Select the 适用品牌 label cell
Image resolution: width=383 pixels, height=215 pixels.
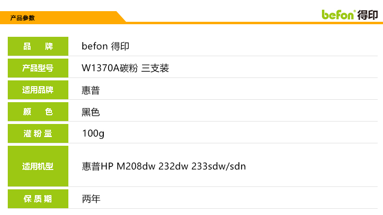38,90
